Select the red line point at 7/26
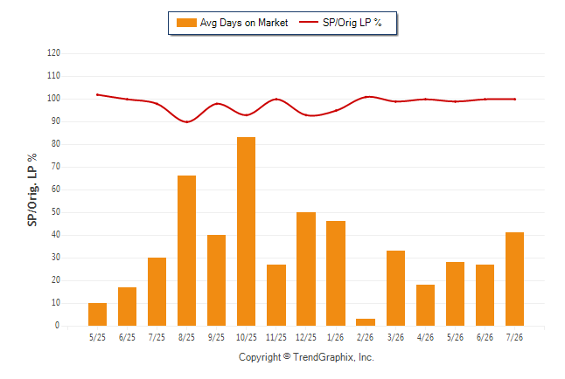Screen dimensions: 565x379 click(514, 100)
